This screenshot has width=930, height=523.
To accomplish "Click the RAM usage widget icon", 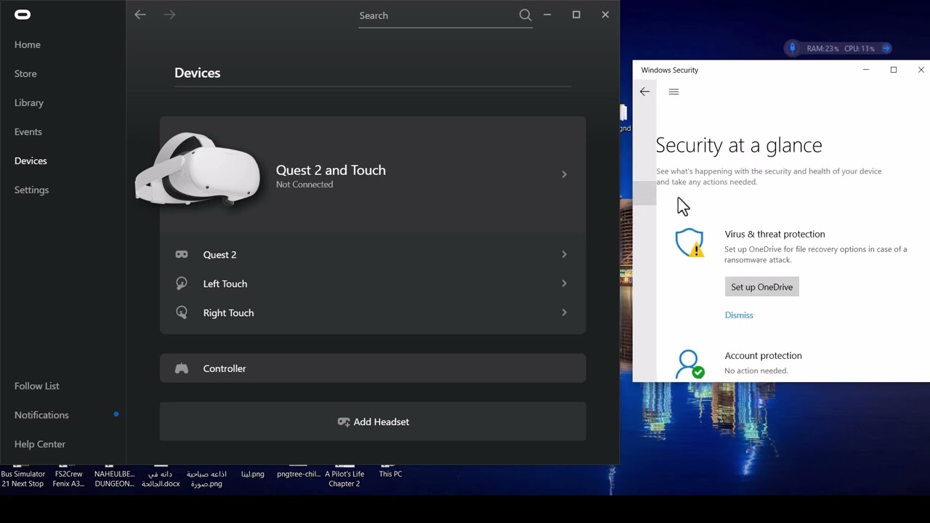I will coord(792,48).
